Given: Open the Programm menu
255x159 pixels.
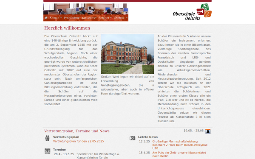Looking at the screenshot, I should pos(71,18).
